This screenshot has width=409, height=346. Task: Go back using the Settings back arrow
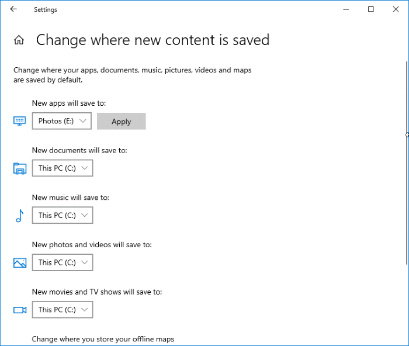tap(13, 9)
